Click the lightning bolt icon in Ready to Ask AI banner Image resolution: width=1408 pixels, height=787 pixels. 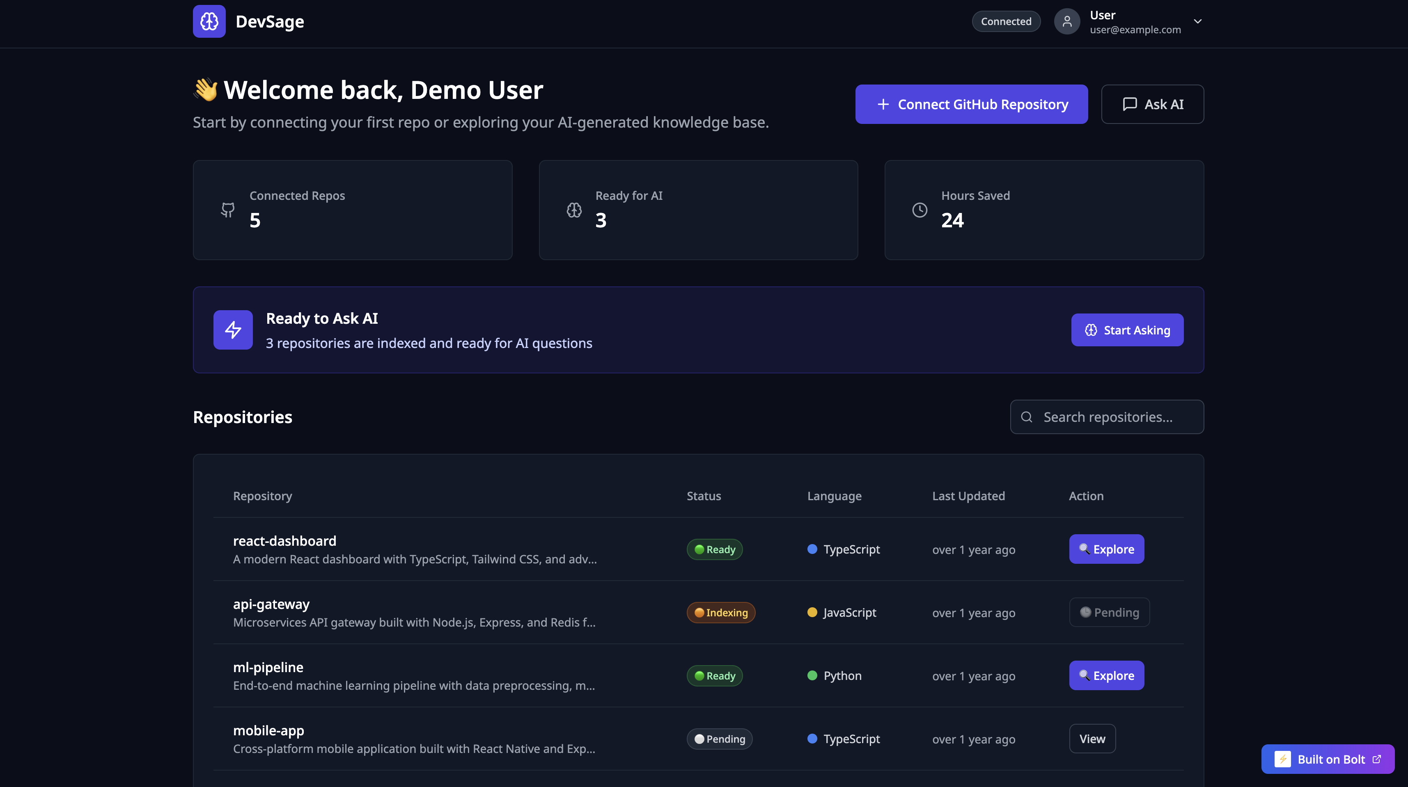233,329
